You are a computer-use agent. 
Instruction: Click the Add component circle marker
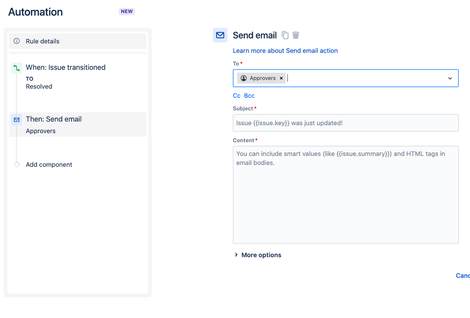(x=17, y=164)
